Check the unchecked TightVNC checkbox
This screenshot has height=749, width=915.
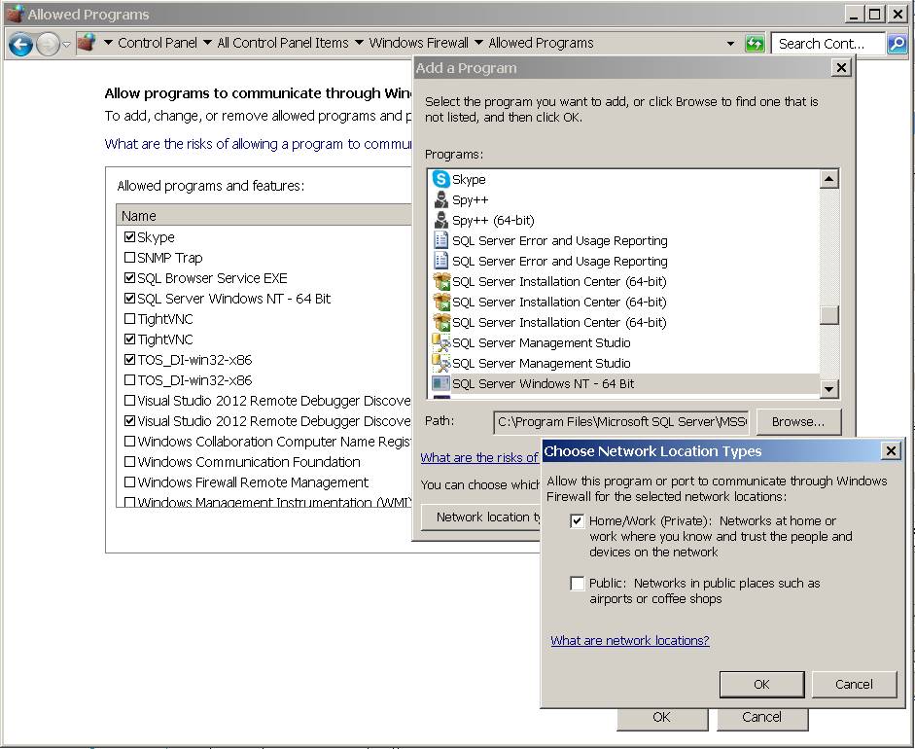[x=129, y=319]
